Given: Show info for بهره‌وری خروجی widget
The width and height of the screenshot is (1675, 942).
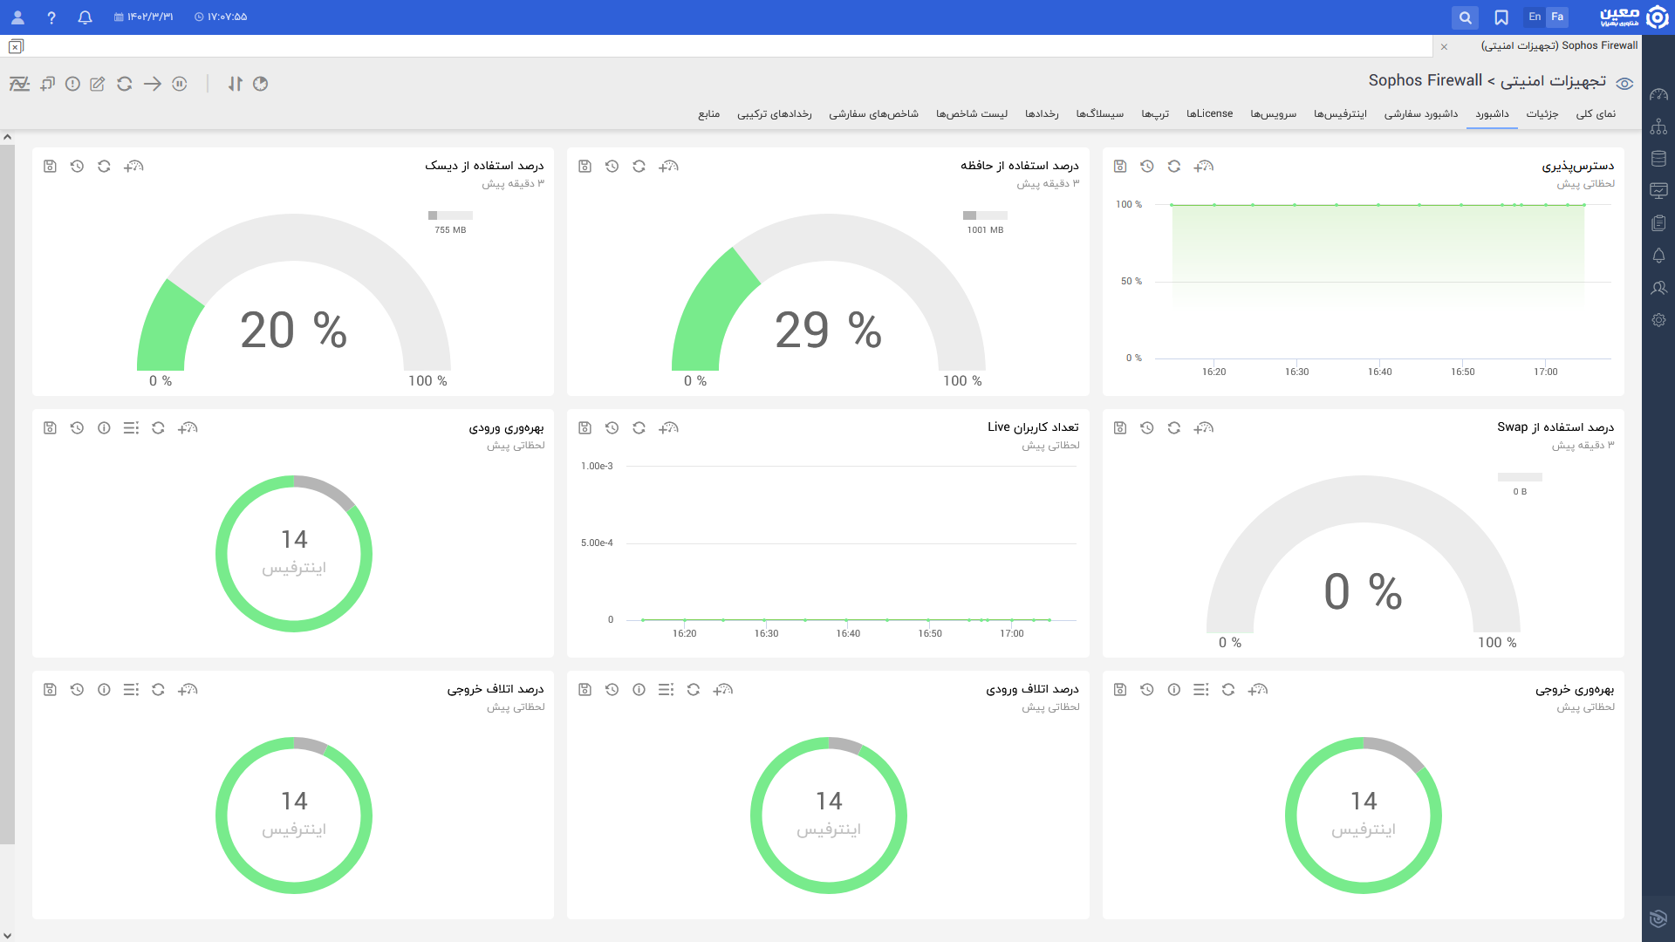Looking at the screenshot, I should [x=1174, y=690].
